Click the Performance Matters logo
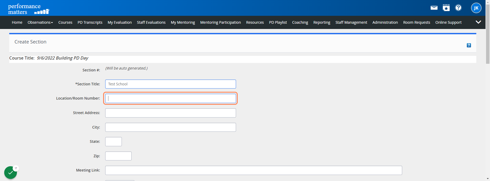Screen dimensions: 490x181 point(28,9)
